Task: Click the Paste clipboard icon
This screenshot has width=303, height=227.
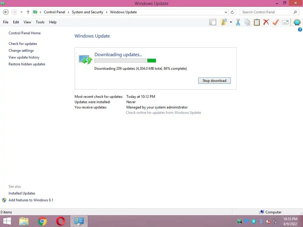Action: coord(257,22)
